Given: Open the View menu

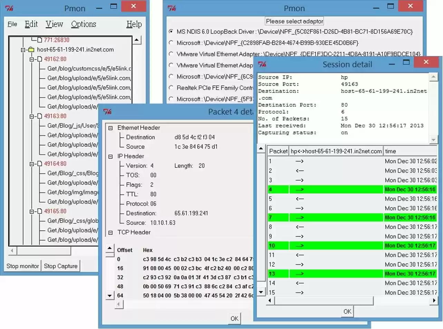Looking at the screenshot, I should click(x=54, y=24).
